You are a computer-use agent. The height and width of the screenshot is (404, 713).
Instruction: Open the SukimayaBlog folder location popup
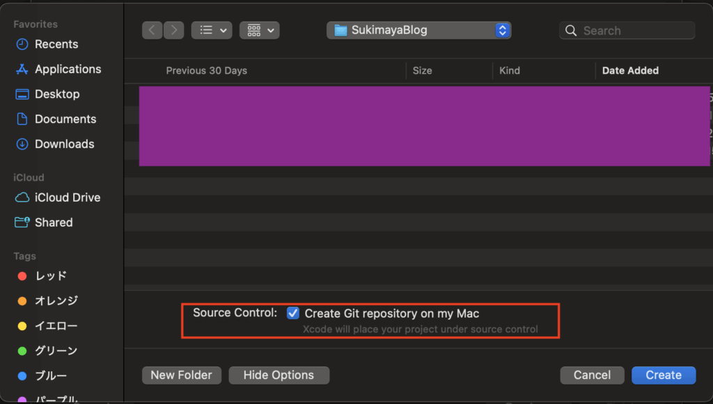418,31
